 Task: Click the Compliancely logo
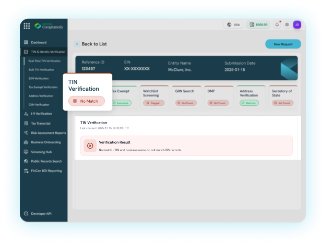coord(49,26)
